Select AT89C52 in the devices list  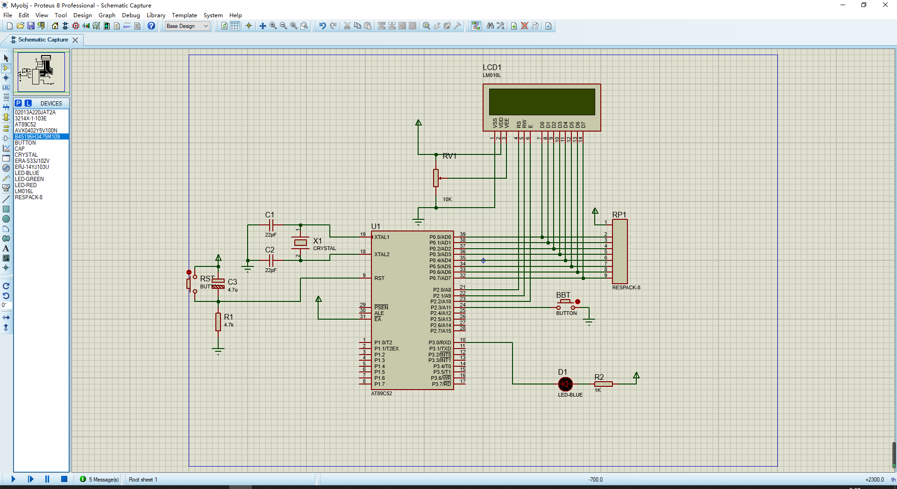pos(42,125)
